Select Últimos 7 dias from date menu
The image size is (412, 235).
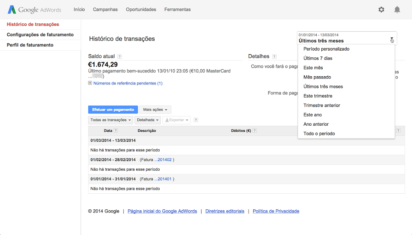pyautogui.click(x=318, y=58)
